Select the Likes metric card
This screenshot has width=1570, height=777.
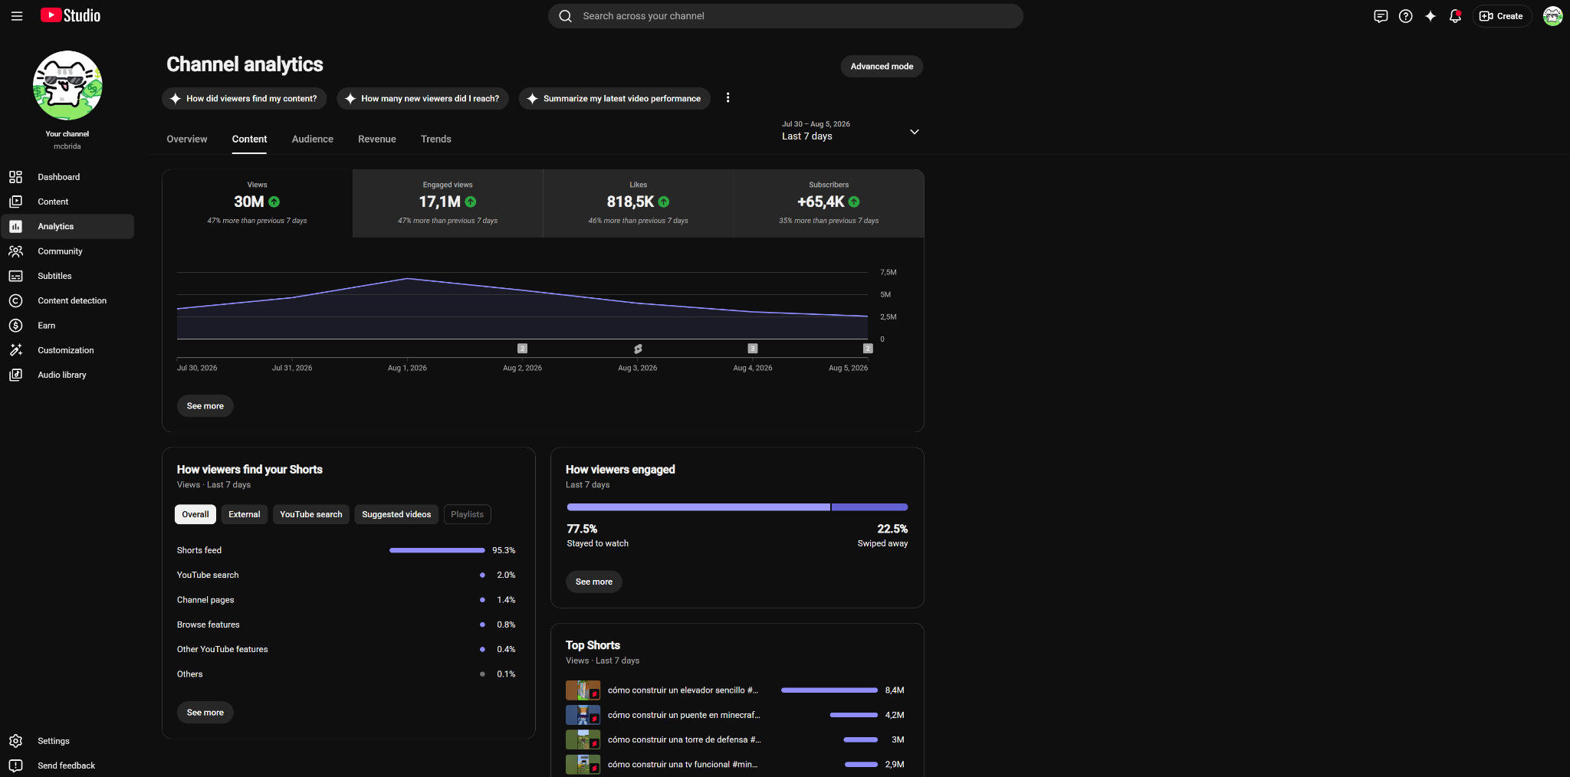[x=639, y=203]
